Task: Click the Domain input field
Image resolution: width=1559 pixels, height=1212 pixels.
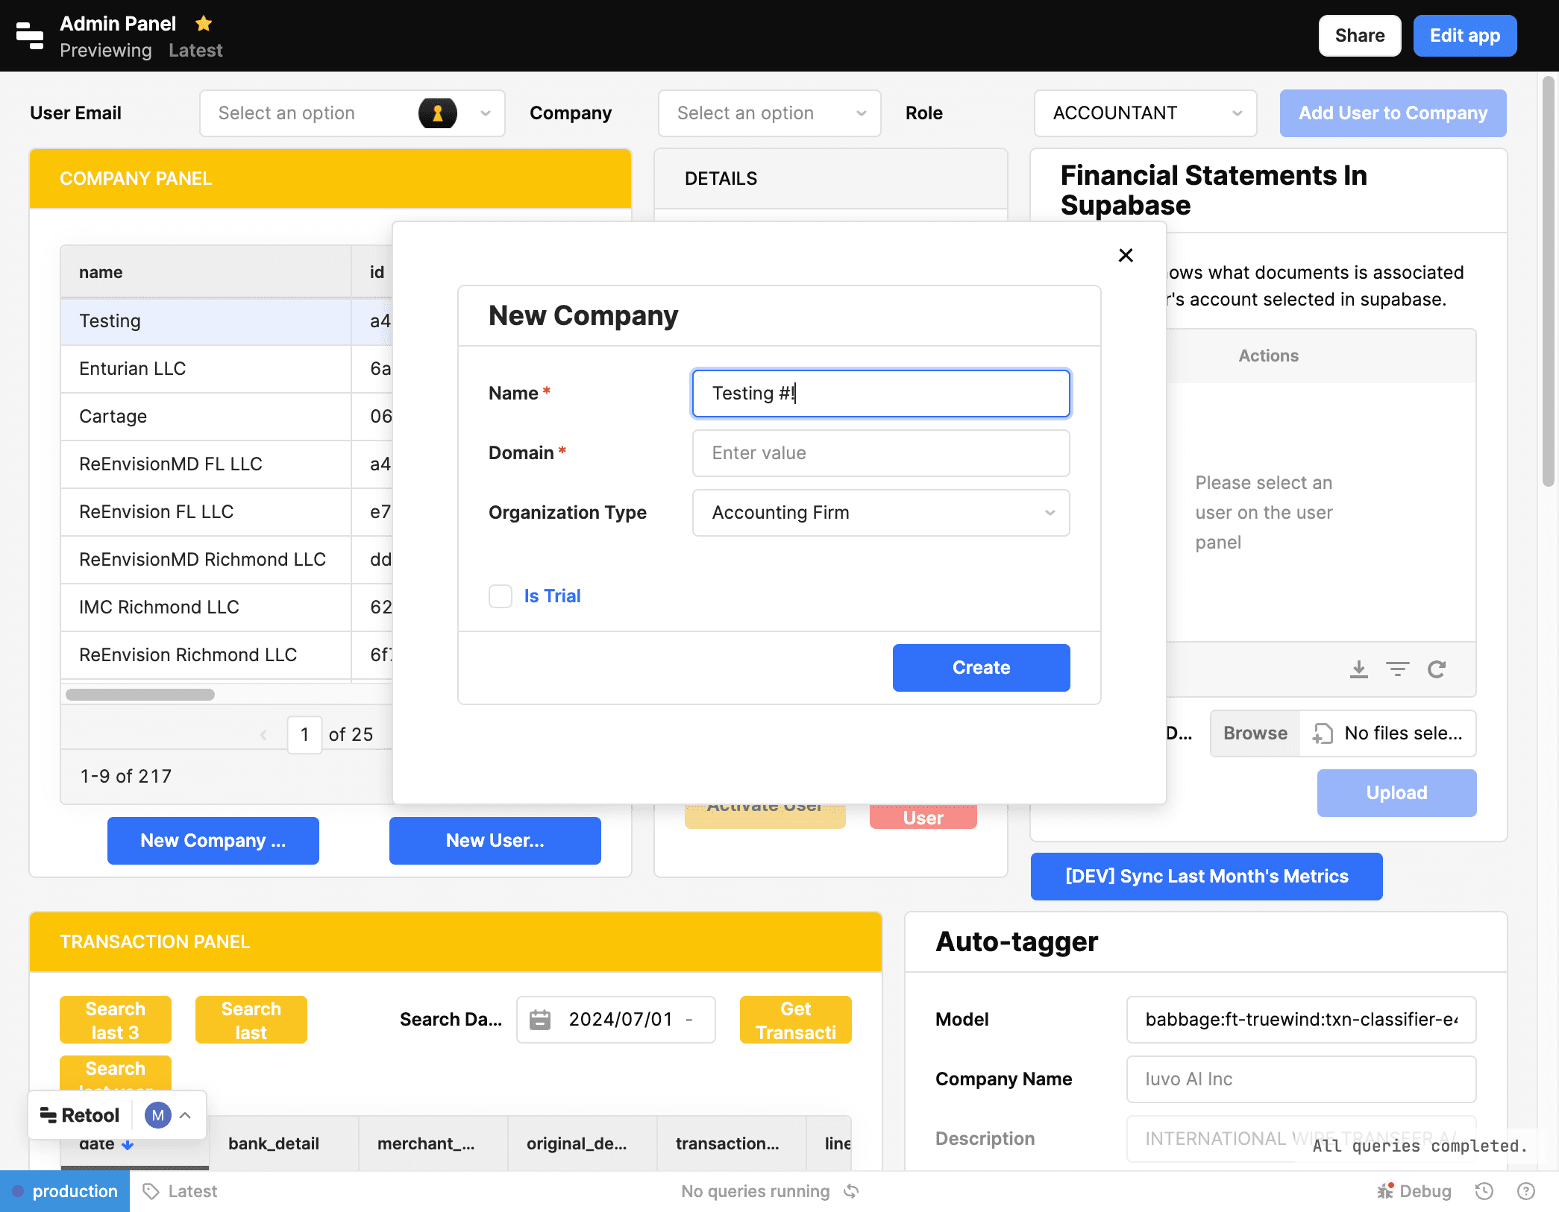Action: tap(880, 452)
